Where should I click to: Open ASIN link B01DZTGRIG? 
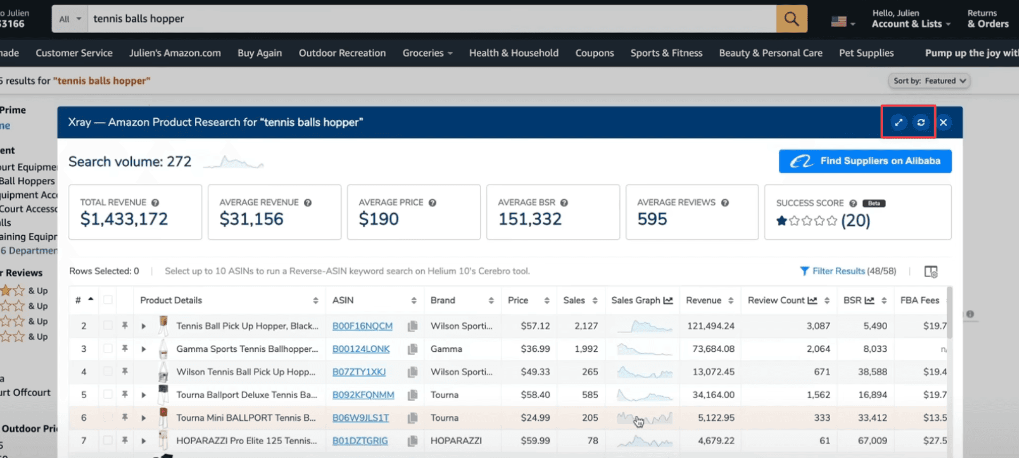[360, 440]
